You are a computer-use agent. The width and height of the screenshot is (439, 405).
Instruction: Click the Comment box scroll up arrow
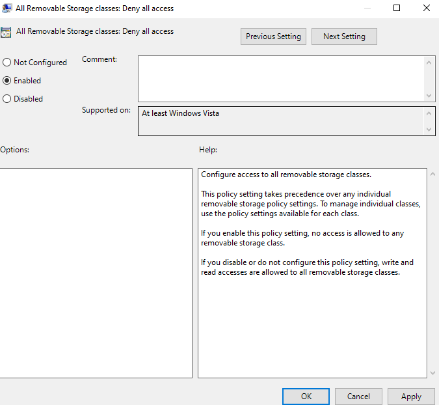tap(429, 63)
